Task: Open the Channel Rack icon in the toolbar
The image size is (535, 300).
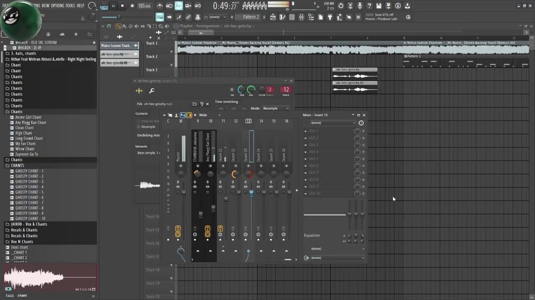Action: click(292, 17)
